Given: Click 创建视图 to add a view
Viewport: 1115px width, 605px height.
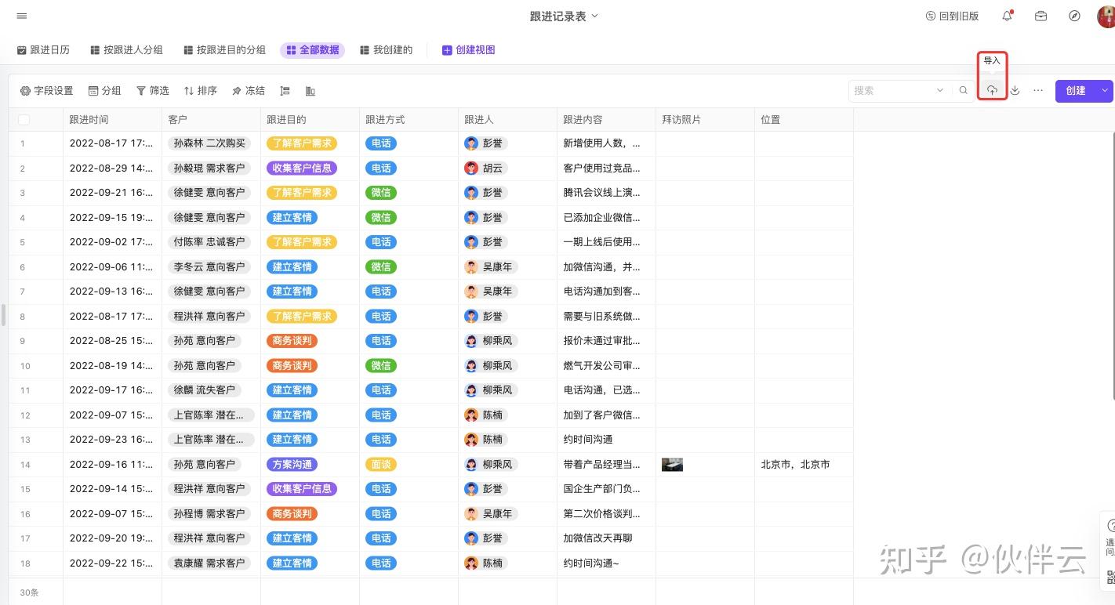Looking at the screenshot, I should click(x=469, y=50).
